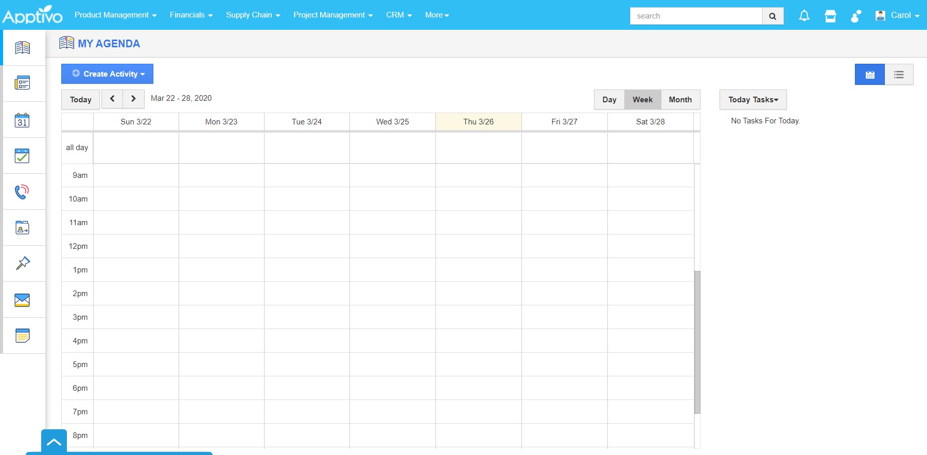The width and height of the screenshot is (927, 455).
Task: Click the Today button
Action: pyautogui.click(x=81, y=100)
